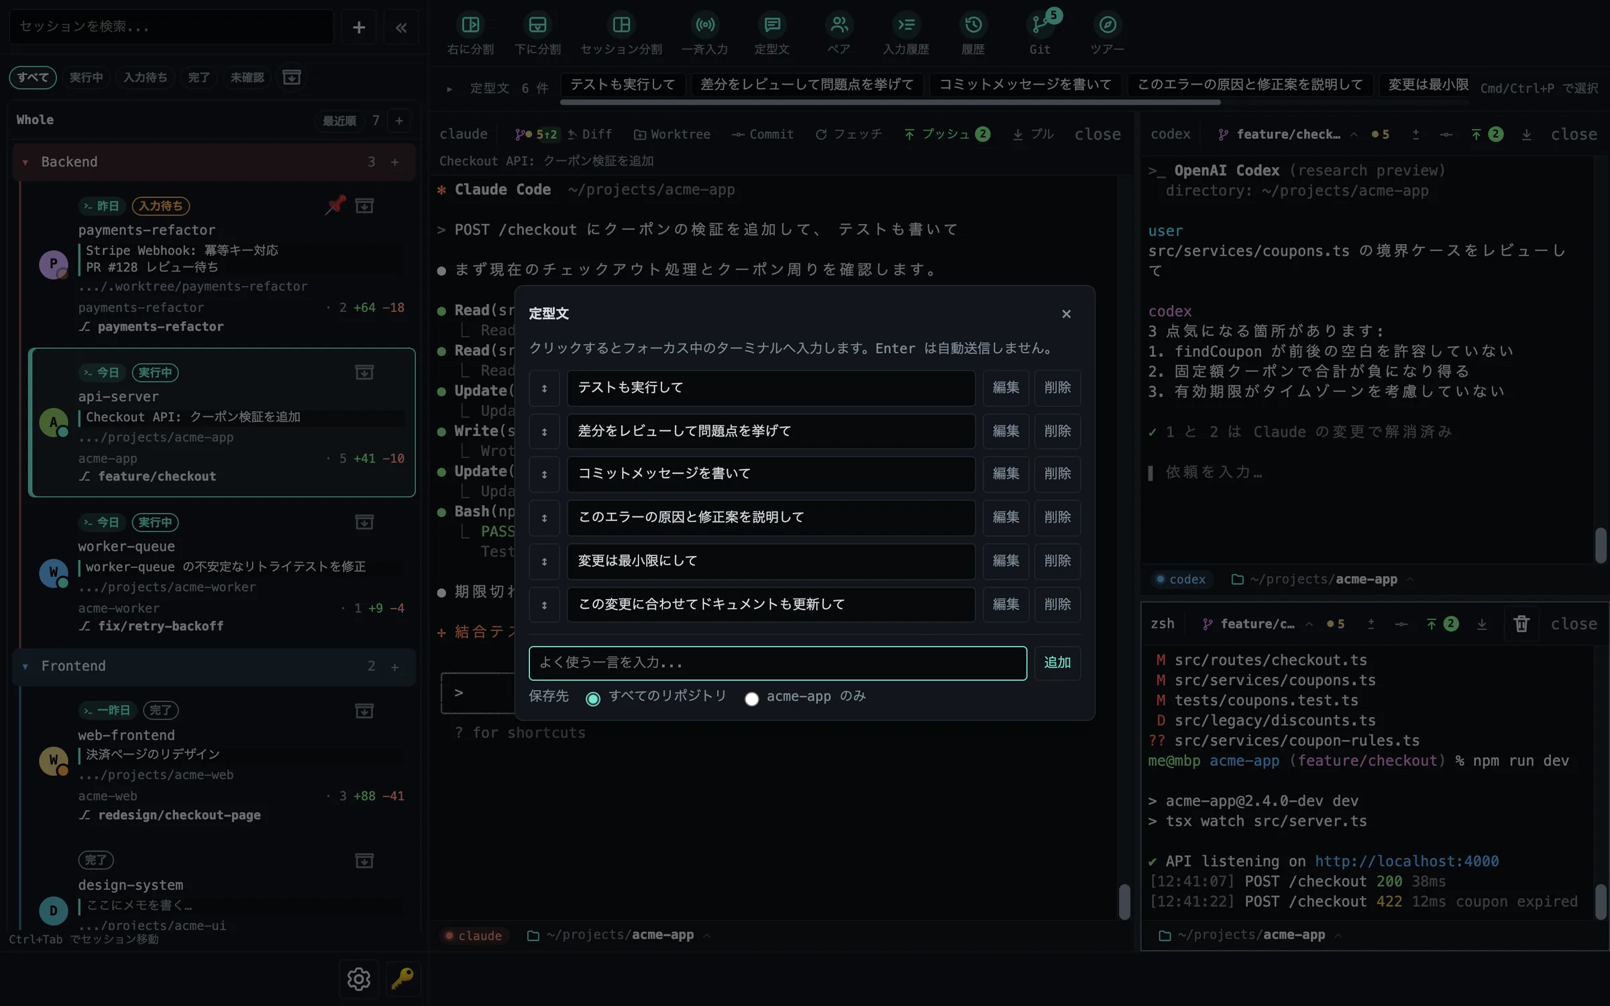Click the 下に分割 split-down icon
1610x1006 pixels.
(x=537, y=25)
